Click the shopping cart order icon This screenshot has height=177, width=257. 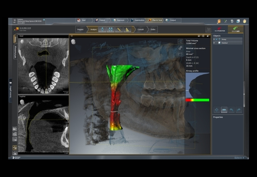(208, 30)
